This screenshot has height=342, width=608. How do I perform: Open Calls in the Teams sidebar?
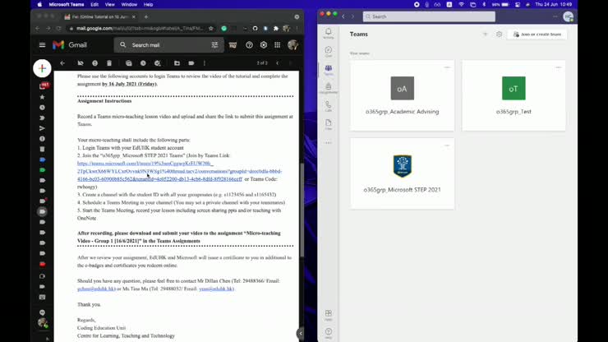tap(329, 107)
